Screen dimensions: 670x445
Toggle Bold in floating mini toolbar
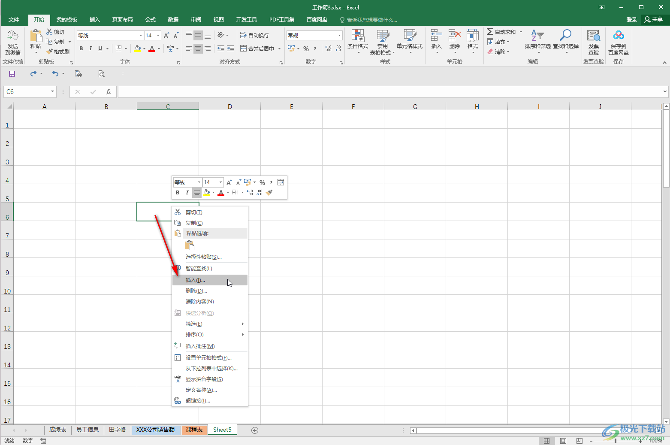pyautogui.click(x=178, y=193)
